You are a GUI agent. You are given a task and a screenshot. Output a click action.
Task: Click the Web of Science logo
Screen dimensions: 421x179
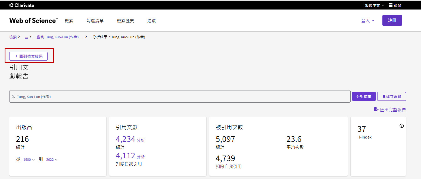tap(33, 21)
